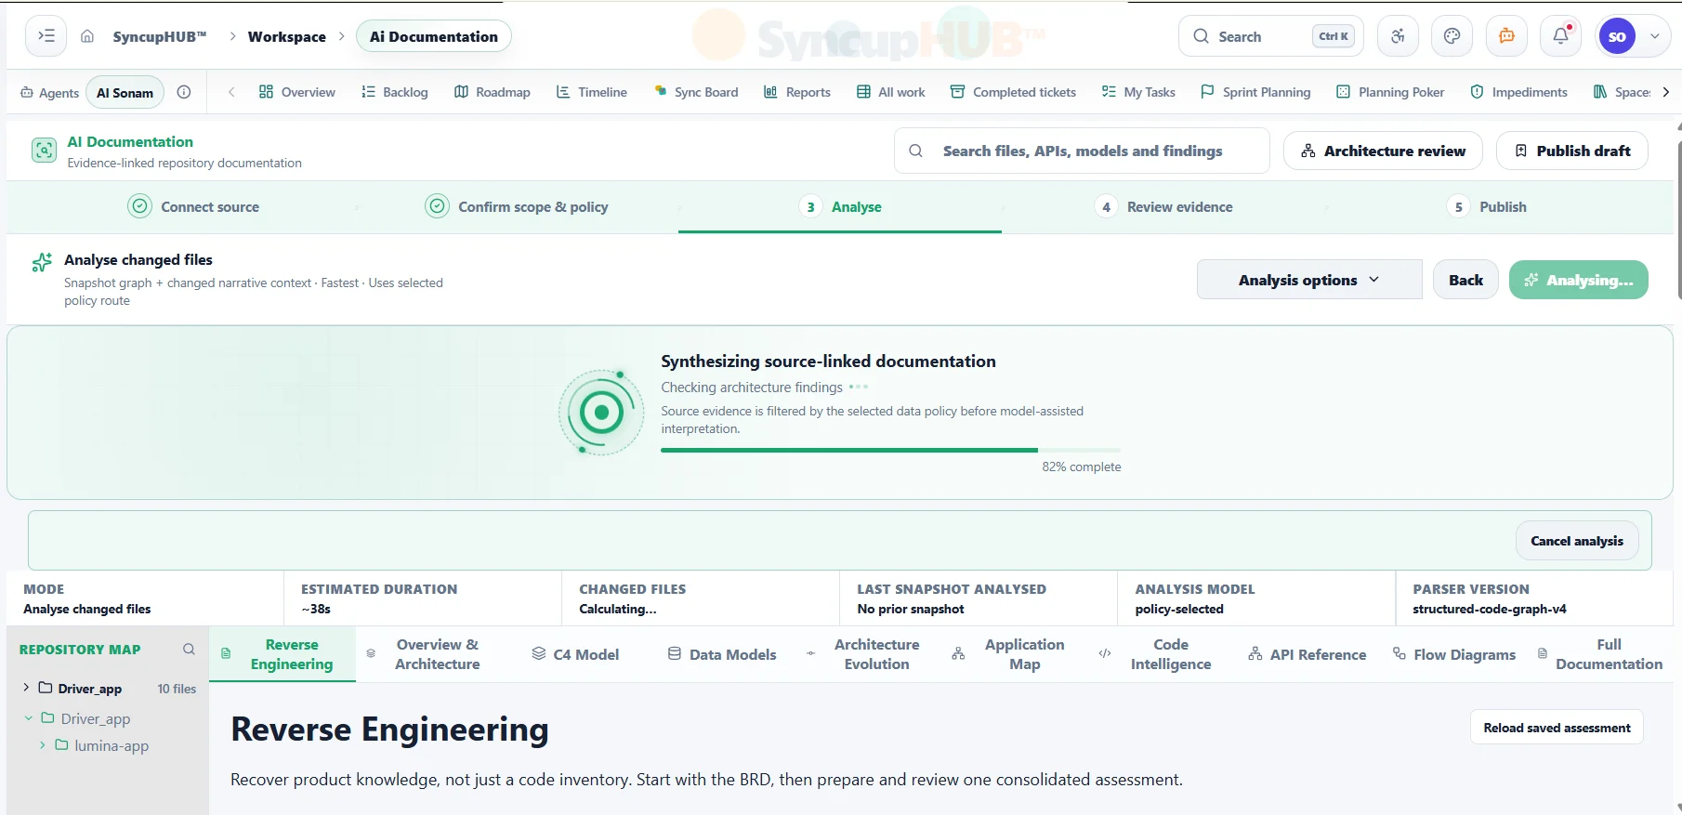The width and height of the screenshot is (1682, 815).
Task: Switch to Architecture Evolution tab
Action: 863,654
